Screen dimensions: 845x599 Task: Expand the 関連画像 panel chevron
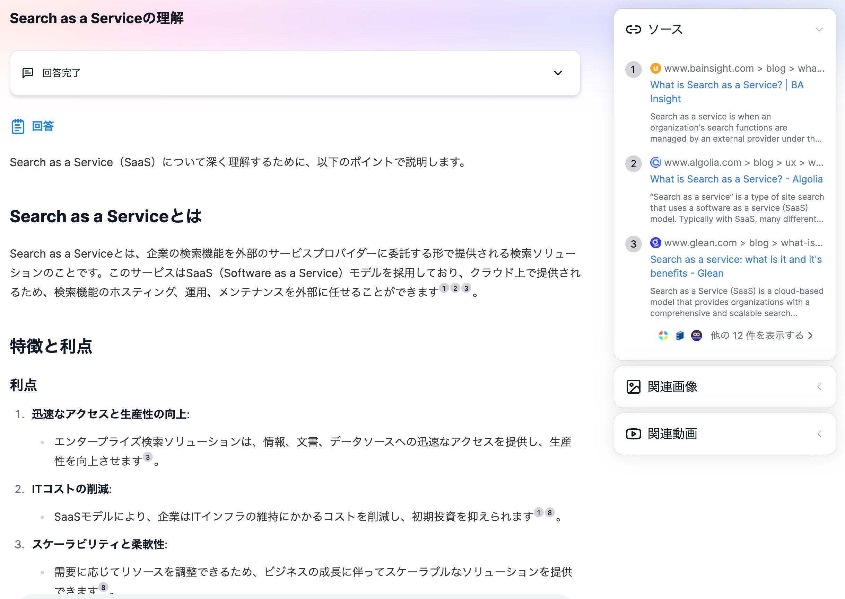tap(819, 386)
